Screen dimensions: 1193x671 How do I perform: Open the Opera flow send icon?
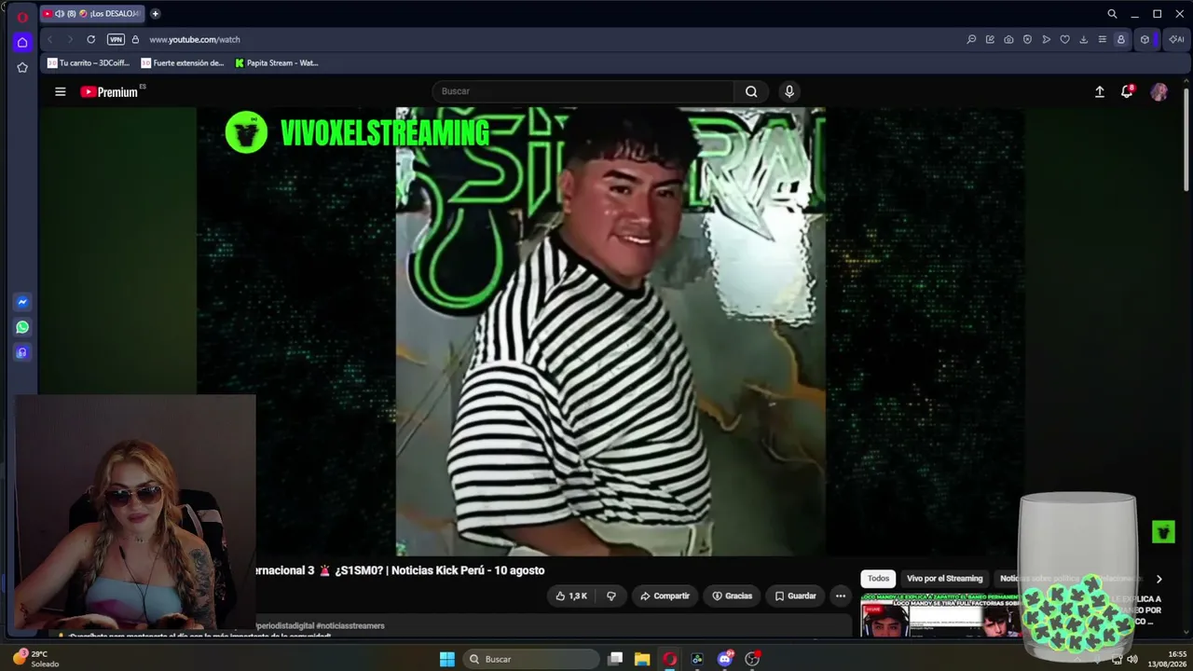click(1046, 39)
